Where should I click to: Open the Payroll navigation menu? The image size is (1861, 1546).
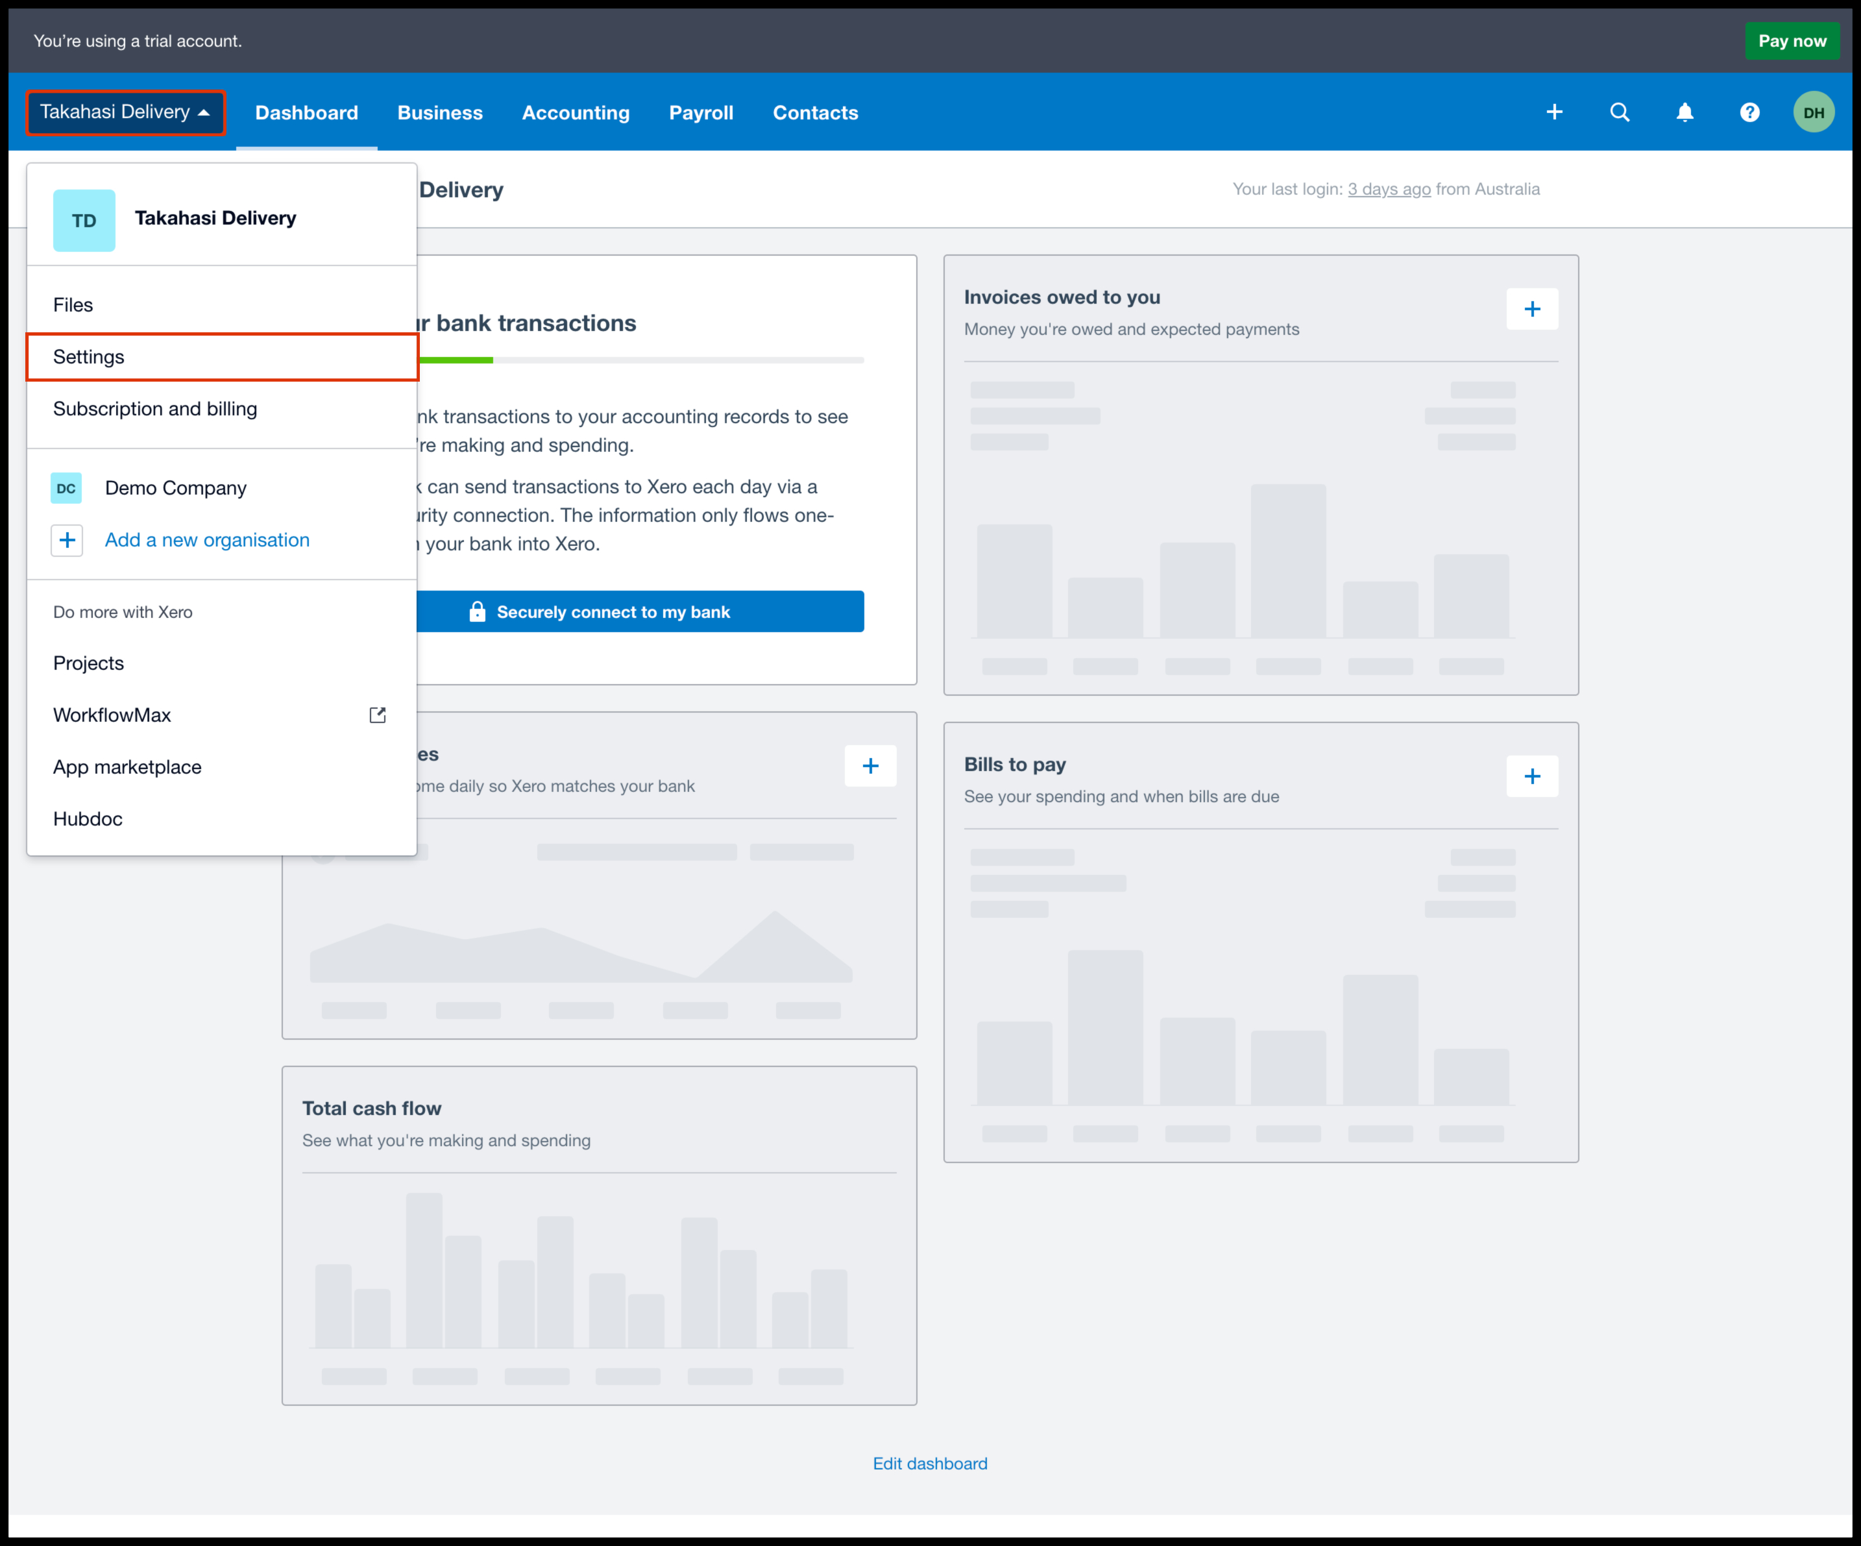click(x=700, y=114)
